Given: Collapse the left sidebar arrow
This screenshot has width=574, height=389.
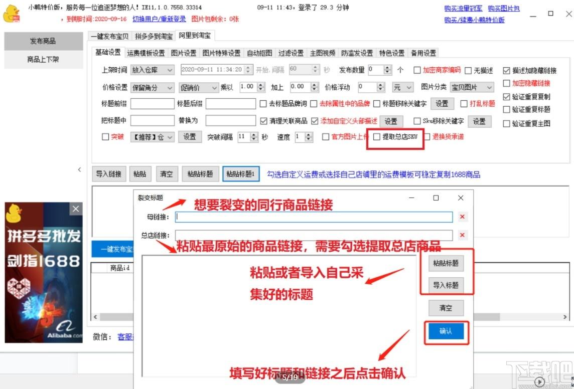Looking at the screenshot, I should [x=79, y=169].
